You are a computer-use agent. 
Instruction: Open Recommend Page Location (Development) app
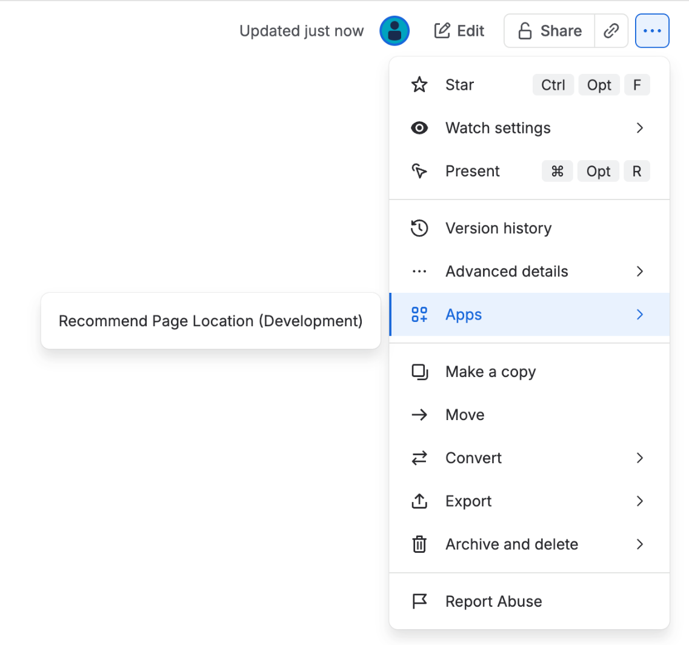(210, 321)
